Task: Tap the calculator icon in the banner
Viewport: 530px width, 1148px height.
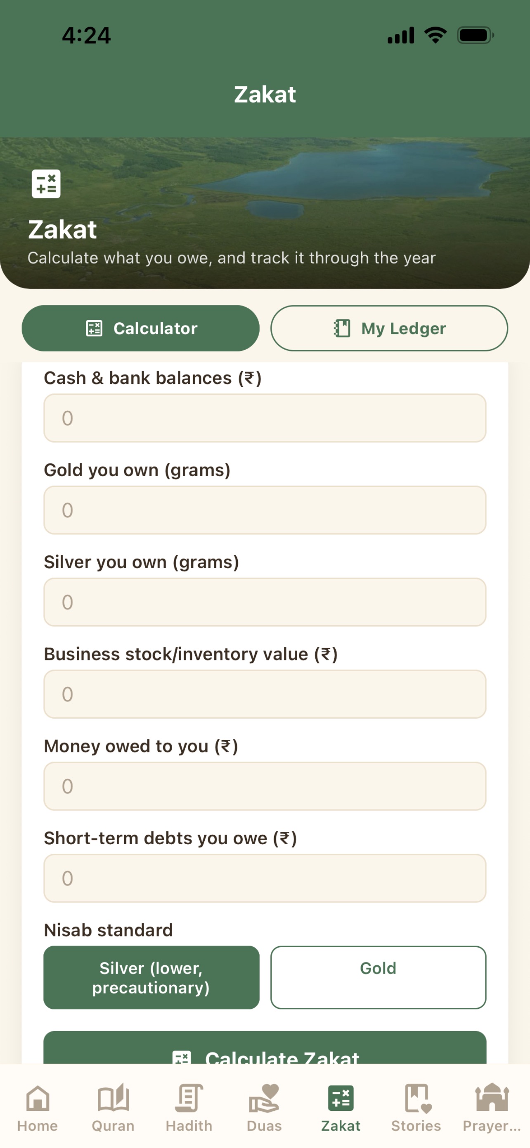Action: tap(46, 183)
